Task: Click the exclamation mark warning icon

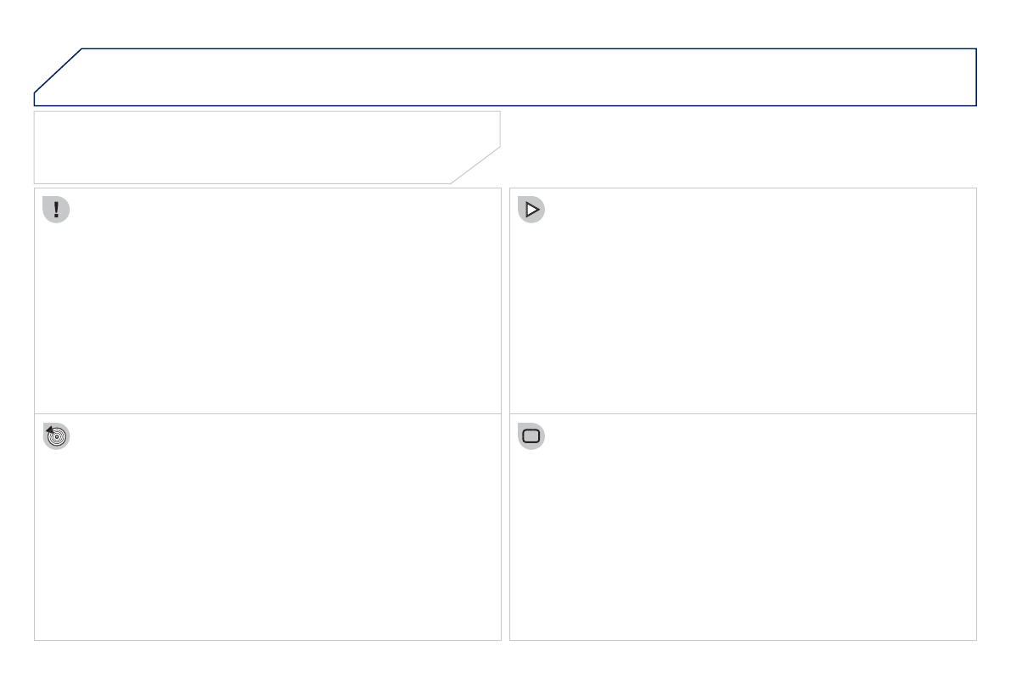Action: point(56,211)
